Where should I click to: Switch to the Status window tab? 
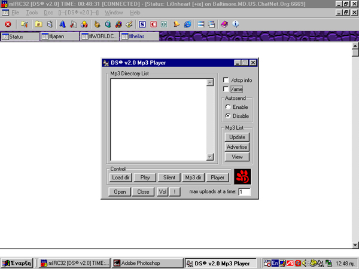click(x=20, y=36)
